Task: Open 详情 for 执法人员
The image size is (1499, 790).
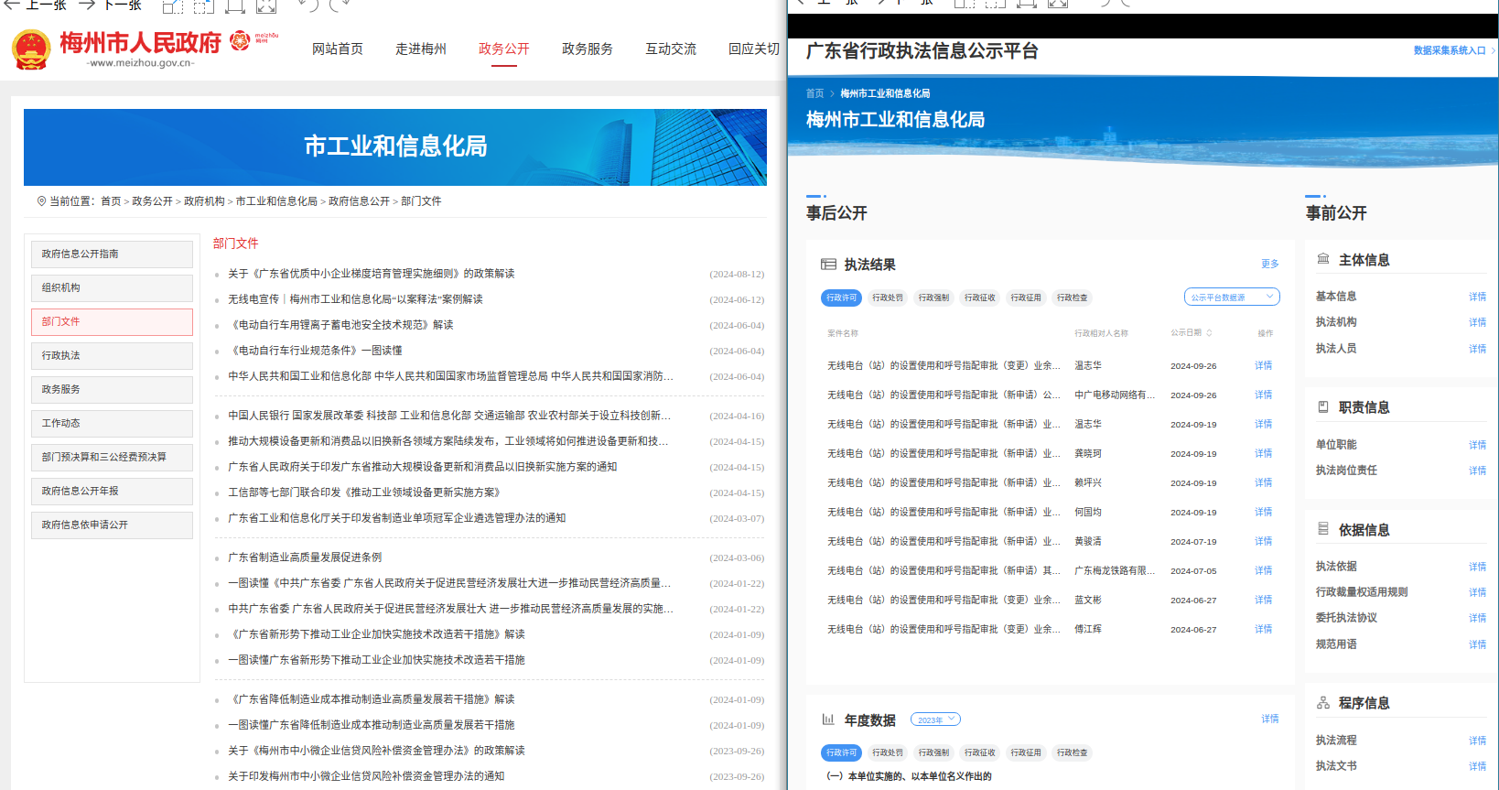Action: (1478, 349)
